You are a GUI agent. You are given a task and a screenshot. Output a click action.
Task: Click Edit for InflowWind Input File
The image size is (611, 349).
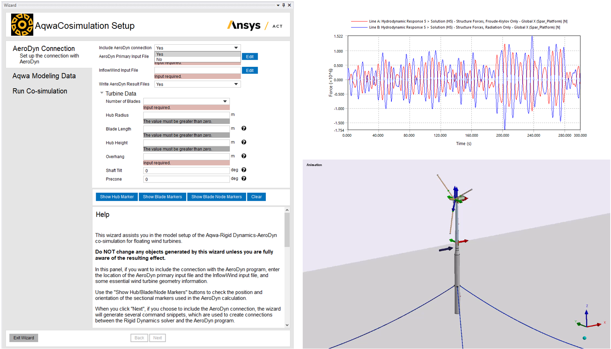pos(250,71)
